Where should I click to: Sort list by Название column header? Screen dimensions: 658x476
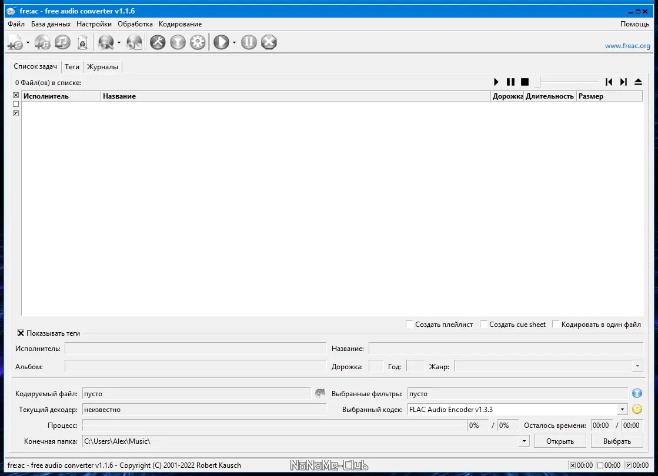[x=296, y=96]
